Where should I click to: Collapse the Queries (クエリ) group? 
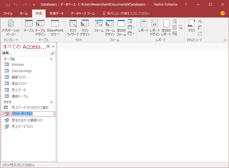(x=51, y=102)
